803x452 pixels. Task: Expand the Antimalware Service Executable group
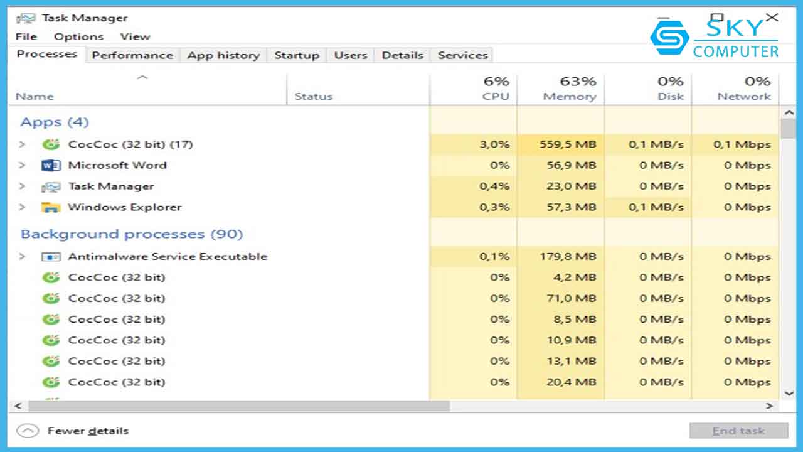[22, 257]
